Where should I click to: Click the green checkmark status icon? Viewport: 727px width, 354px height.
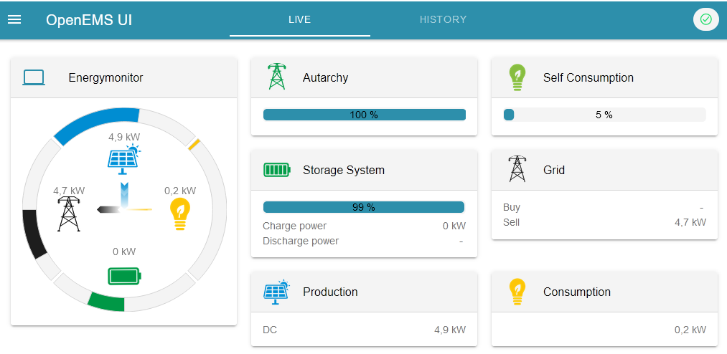pyautogui.click(x=705, y=19)
